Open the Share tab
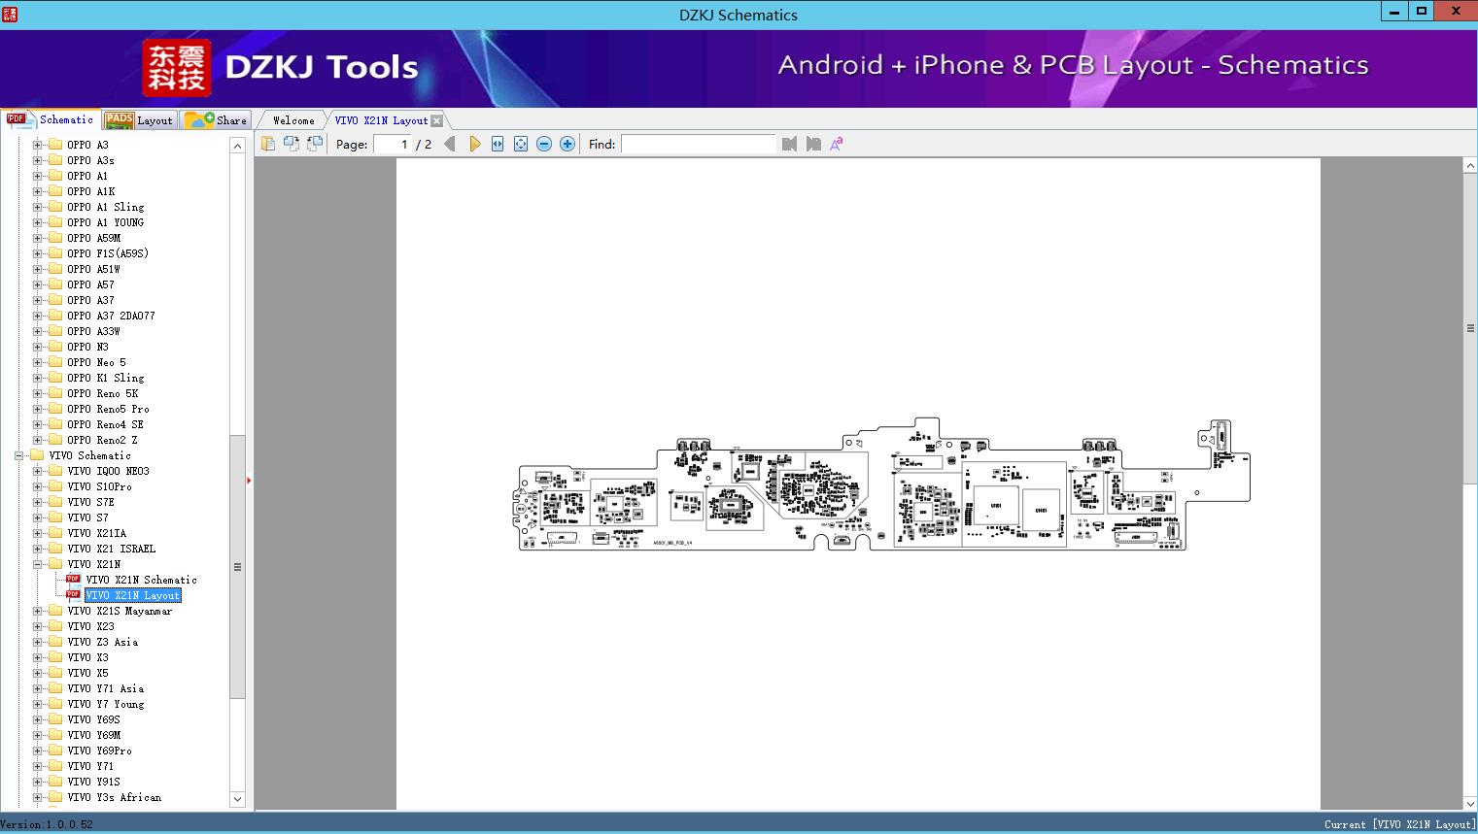 click(217, 120)
